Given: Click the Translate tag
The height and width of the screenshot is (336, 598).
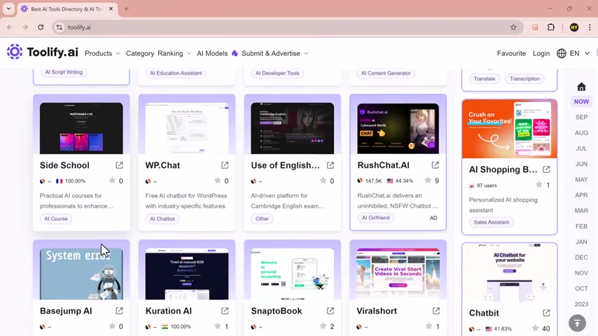Looking at the screenshot, I should pos(485,78).
